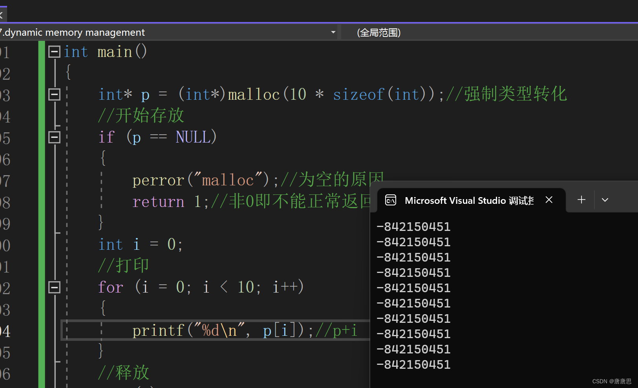Collapse the fold at the malloc line
The width and height of the screenshot is (638, 388).
[54, 94]
